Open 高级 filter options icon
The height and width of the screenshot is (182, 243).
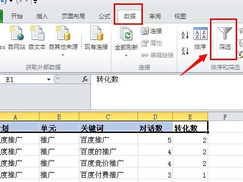(241, 54)
